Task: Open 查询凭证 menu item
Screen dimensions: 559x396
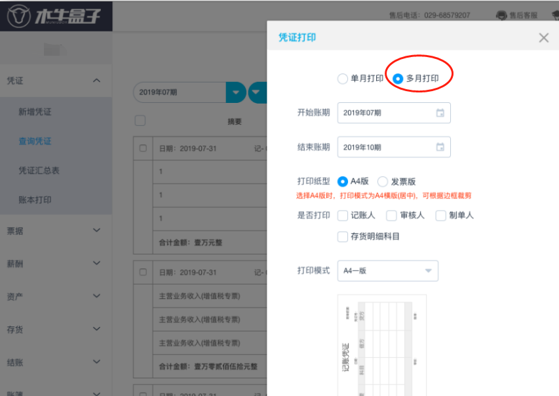Action: pyautogui.click(x=35, y=141)
